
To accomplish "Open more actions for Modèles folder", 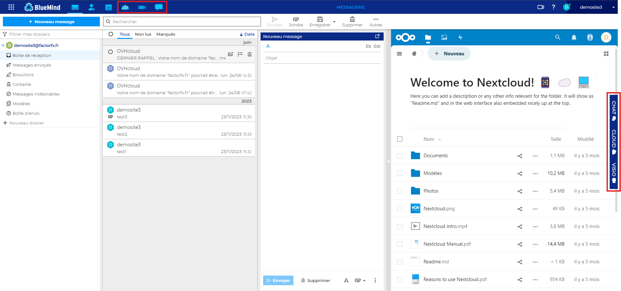I will coord(535,173).
